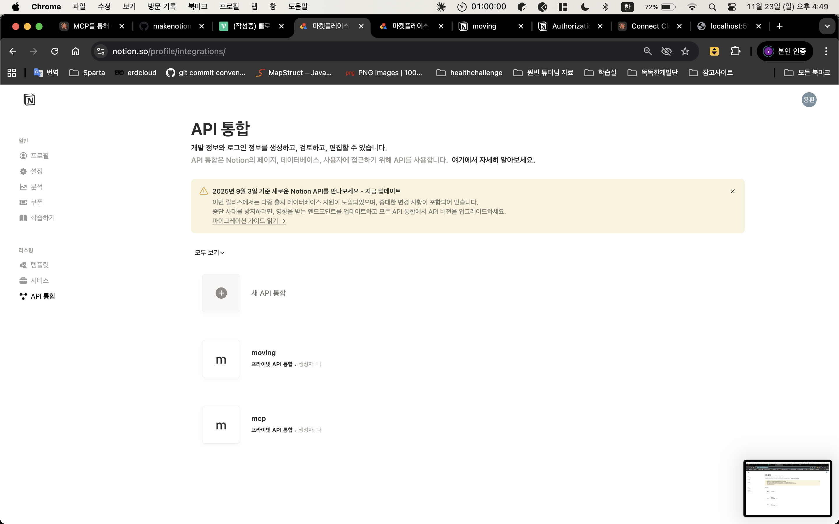This screenshot has height=524, width=839.
Task: Expand the 모두 보기 filter dropdown
Action: click(x=210, y=253)
